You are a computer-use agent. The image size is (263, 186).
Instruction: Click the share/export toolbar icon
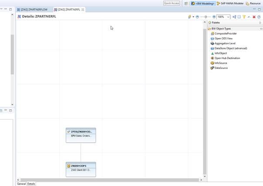[x=190, y=17]
